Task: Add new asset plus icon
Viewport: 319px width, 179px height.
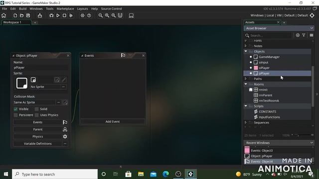Action: (x=298, y=35)
